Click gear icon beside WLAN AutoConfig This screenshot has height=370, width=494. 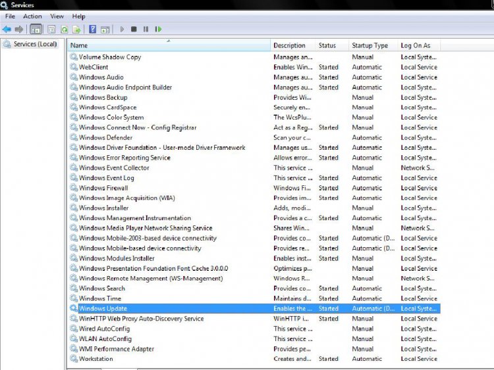[x=74, y=338]
